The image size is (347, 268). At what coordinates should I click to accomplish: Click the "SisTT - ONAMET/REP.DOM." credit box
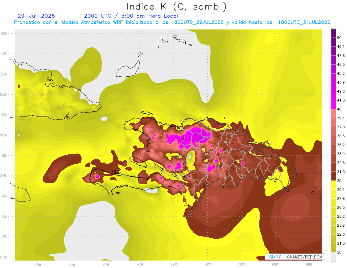[x=295, y=257]
